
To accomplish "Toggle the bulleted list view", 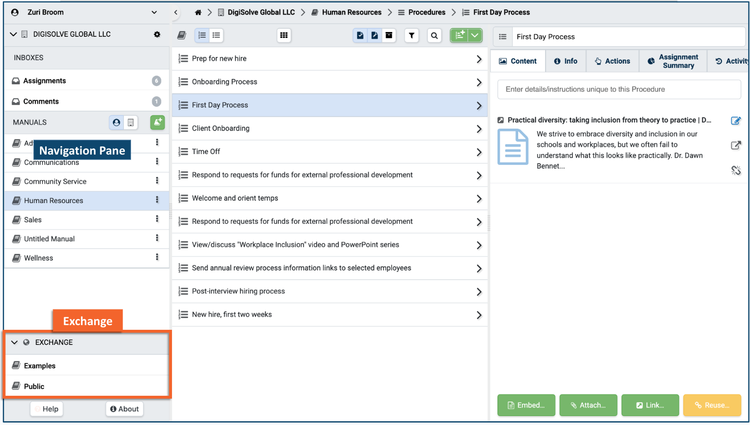I will coord(216,35).
